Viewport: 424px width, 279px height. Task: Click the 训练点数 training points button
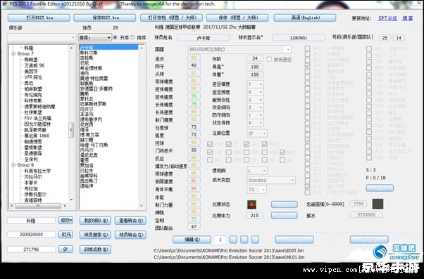coord(96,249)
